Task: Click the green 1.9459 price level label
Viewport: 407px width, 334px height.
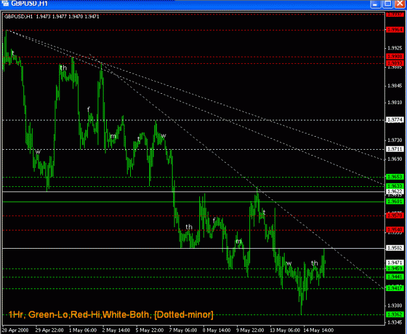Action: point(395,268)
